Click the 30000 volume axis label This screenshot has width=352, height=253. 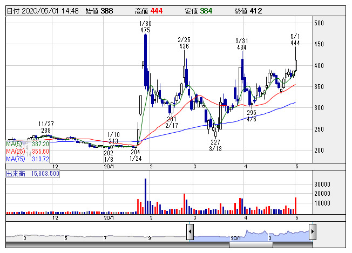(322, 184)
